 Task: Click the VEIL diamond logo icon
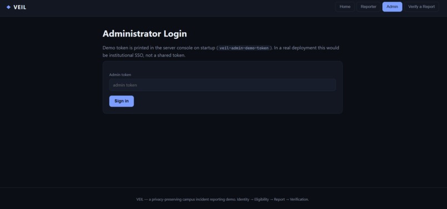point(8,7)
